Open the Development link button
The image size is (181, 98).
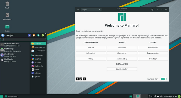point(153,53)
